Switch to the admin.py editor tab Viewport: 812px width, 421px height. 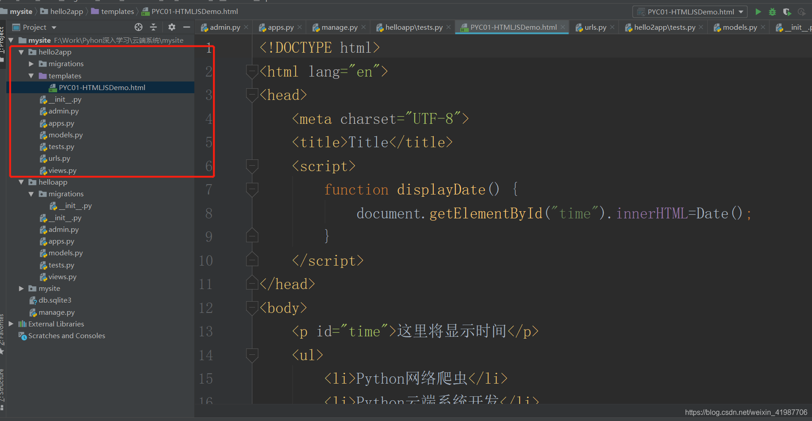tap(220, 27)
